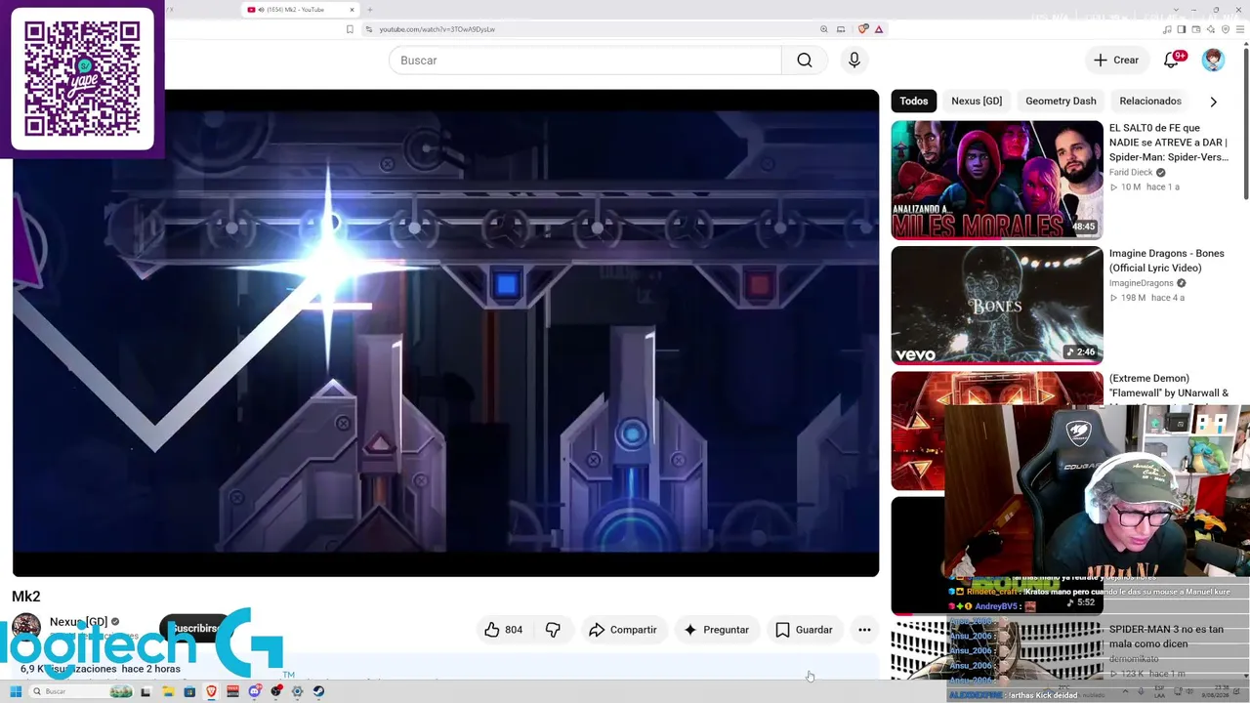Screen dimensions: 1250x703
Task: Dislike the Mk2 video
Action: [553, 630]
